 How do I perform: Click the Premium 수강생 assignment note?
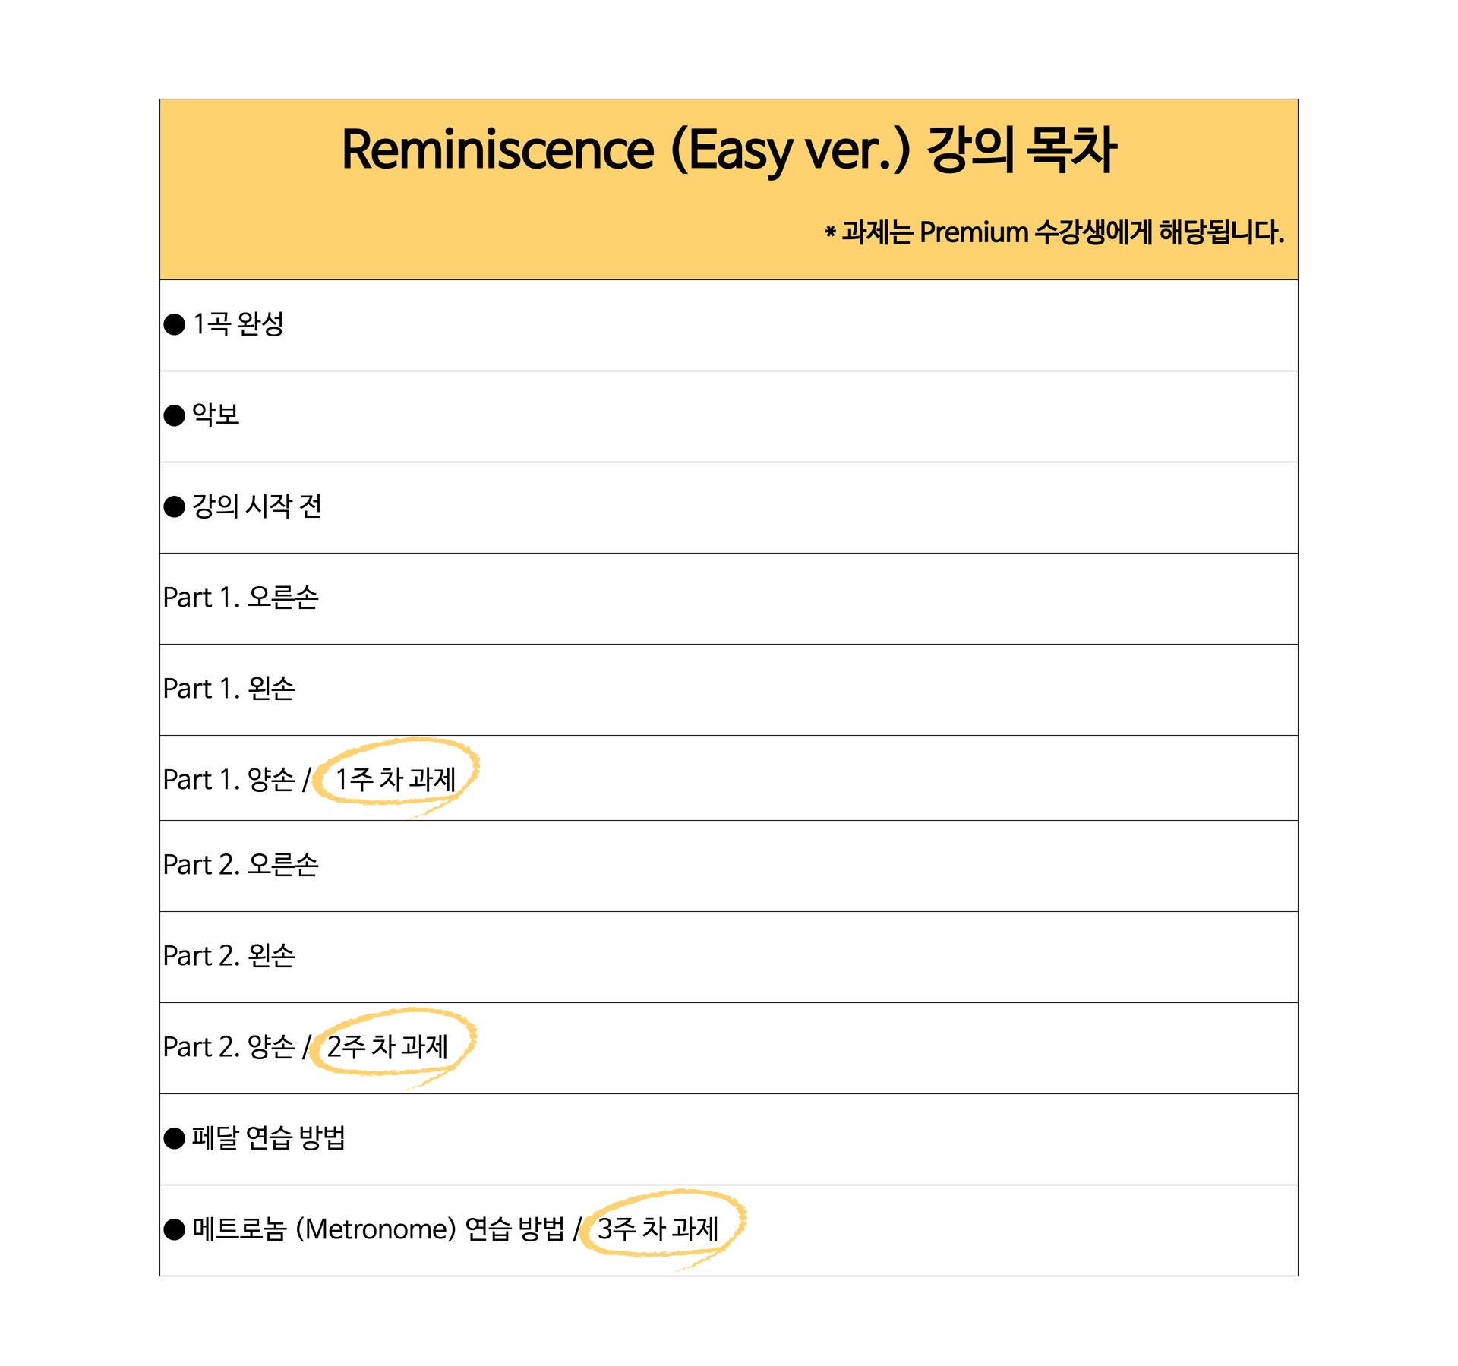coord(1054,232)
